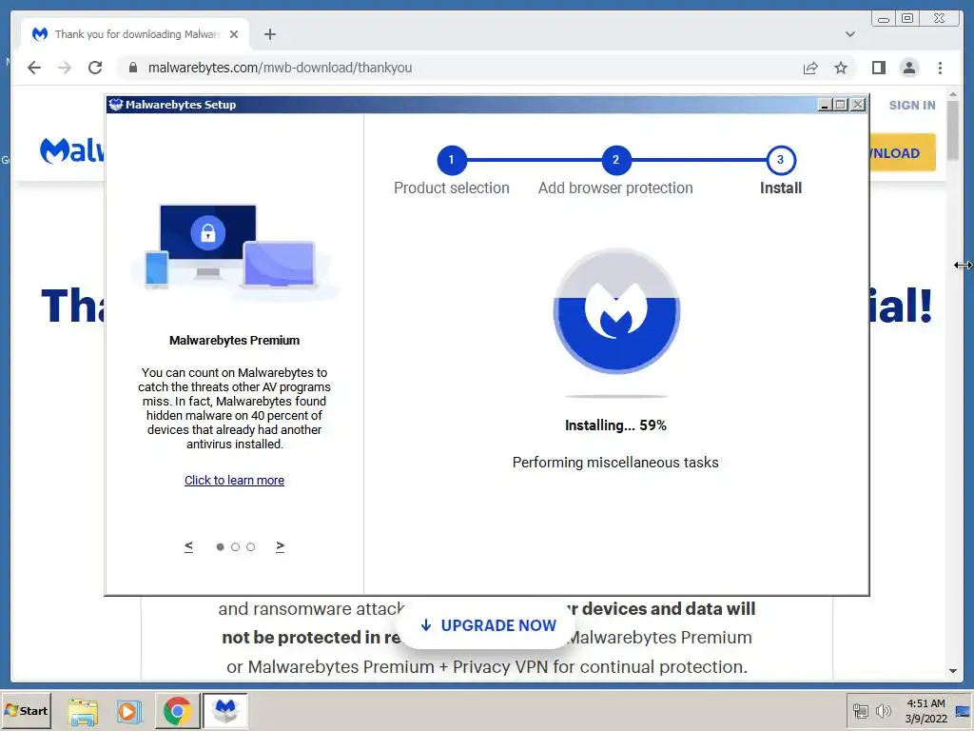Click the network tray icon

click(860, 711)
